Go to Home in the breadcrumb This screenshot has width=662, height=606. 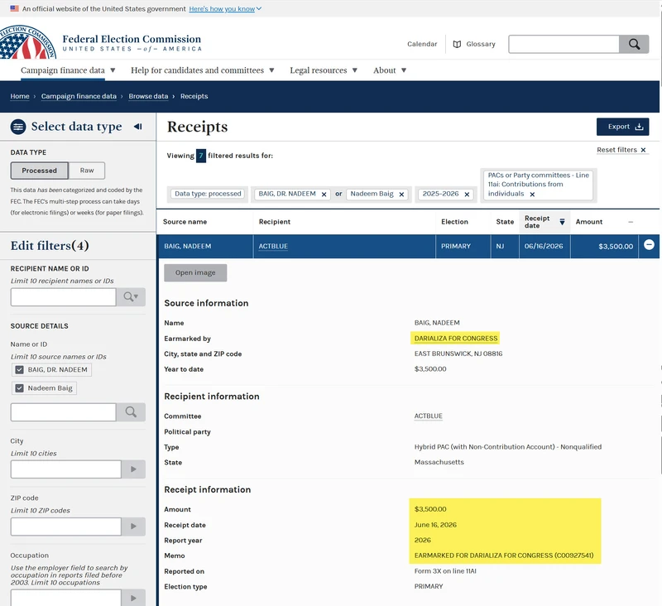click(20, 96)
